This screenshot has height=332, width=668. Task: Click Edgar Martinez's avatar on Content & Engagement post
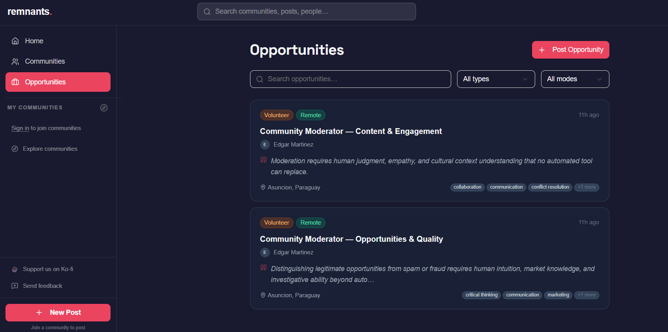pos(265,145)
